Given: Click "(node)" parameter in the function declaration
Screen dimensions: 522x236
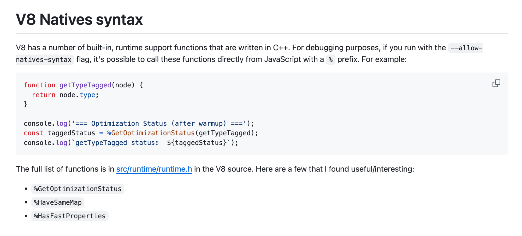Looking at the screenshot, I should 123,85.
